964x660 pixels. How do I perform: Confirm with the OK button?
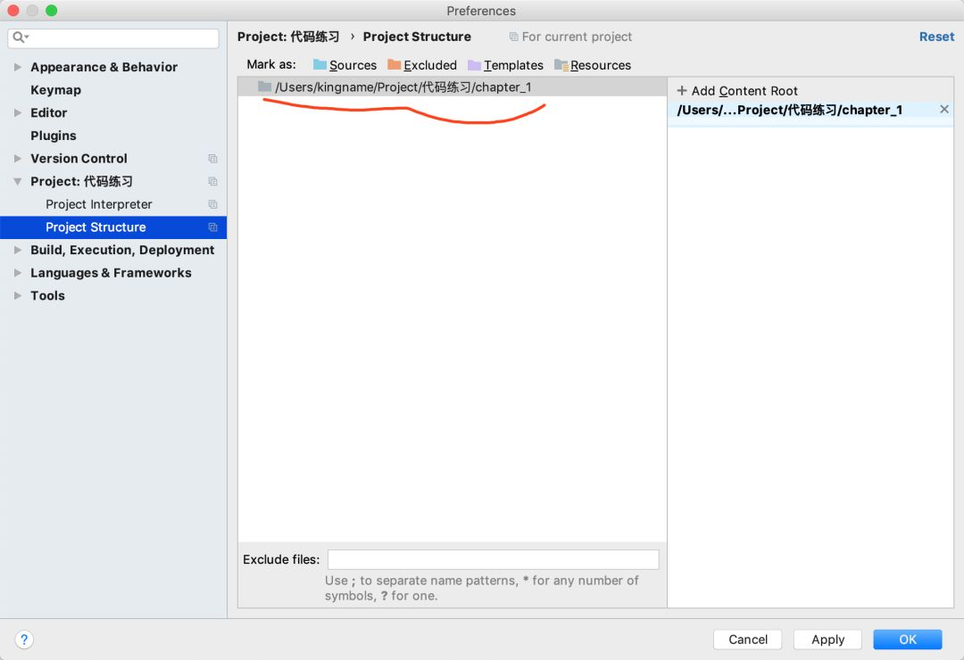908,639
